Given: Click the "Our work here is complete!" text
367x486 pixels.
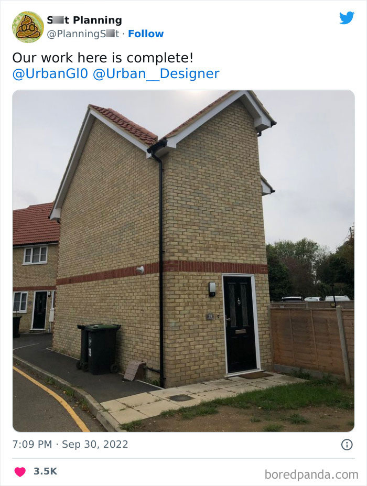Looking at the screenshot, I should point(103,58).
